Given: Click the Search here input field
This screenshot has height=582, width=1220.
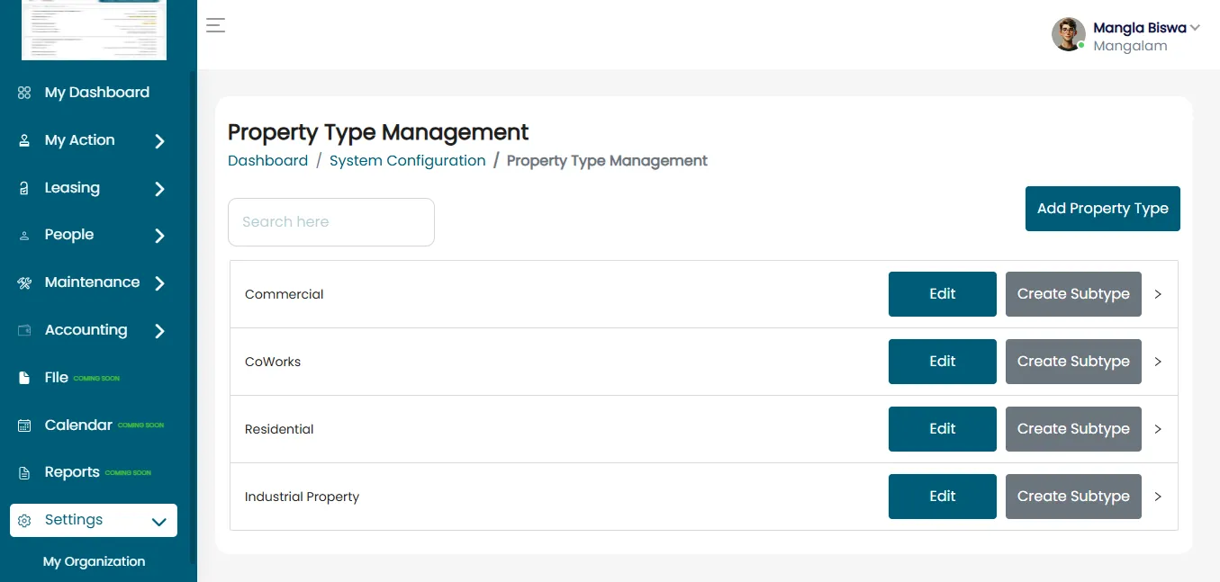Looking at the screenshot, I should 331,222.
